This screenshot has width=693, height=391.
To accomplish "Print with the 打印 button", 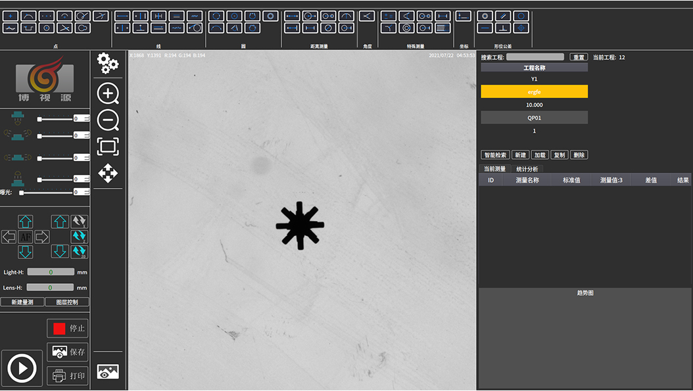I will pos(68,376).
